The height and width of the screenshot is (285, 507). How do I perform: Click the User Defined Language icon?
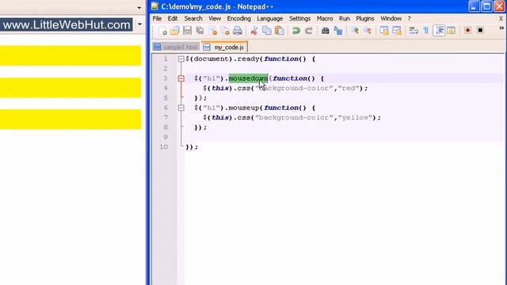point(451,31)
